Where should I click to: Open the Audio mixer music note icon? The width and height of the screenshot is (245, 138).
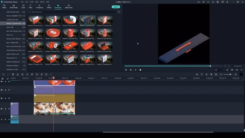coord(211,74)
